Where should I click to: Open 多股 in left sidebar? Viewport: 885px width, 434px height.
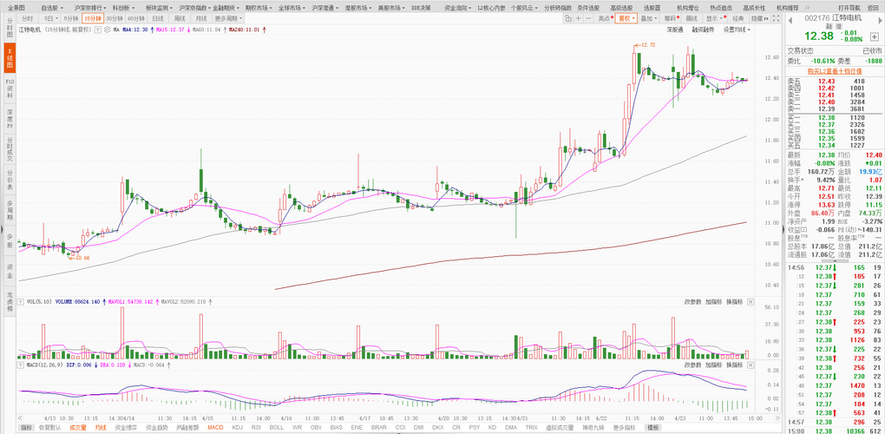10,241
